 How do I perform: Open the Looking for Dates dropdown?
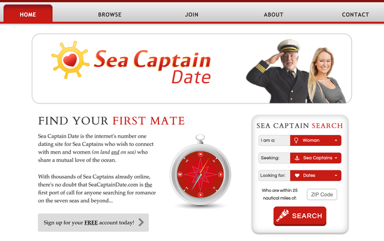click(x=316, y=176)
